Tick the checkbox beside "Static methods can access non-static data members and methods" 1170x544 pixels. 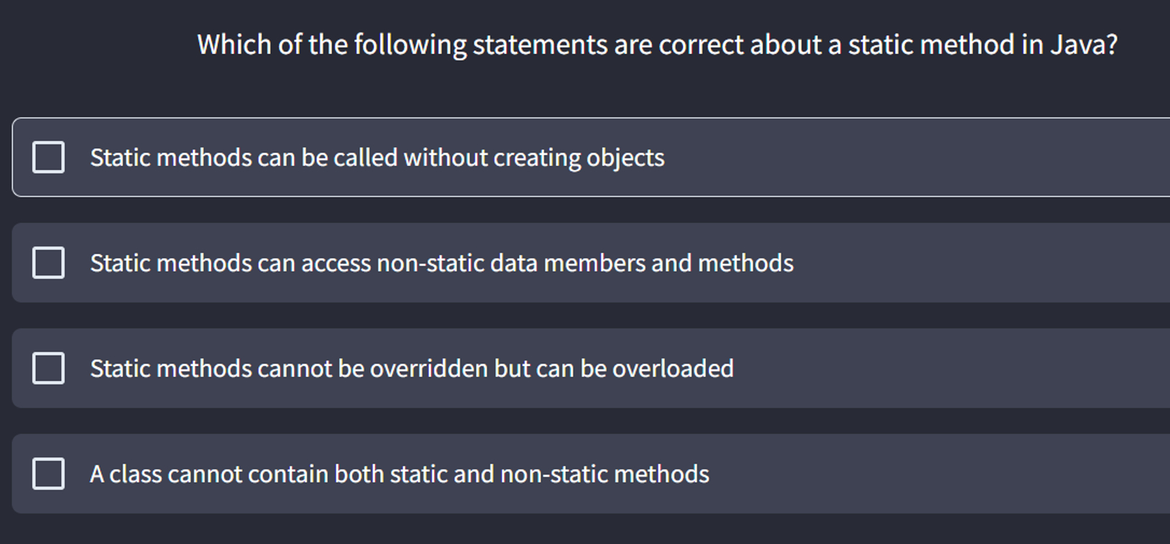[x=47, y=263]
